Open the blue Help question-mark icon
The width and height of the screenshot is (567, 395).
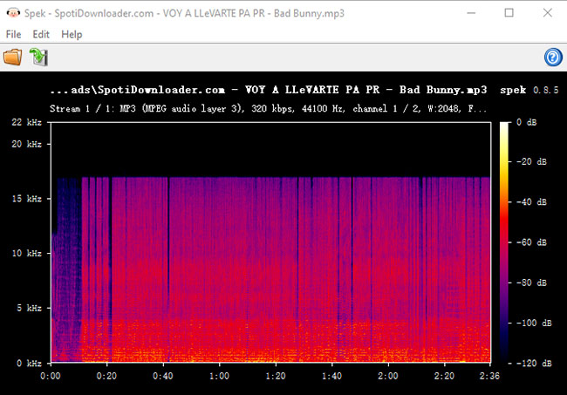553,57
